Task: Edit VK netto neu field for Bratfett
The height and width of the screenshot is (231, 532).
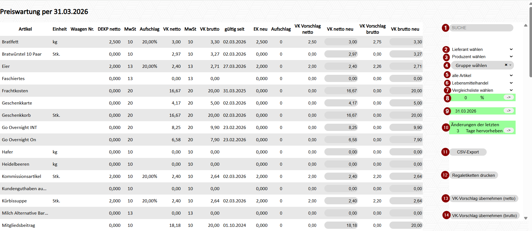Action: [x=341, y=42]
